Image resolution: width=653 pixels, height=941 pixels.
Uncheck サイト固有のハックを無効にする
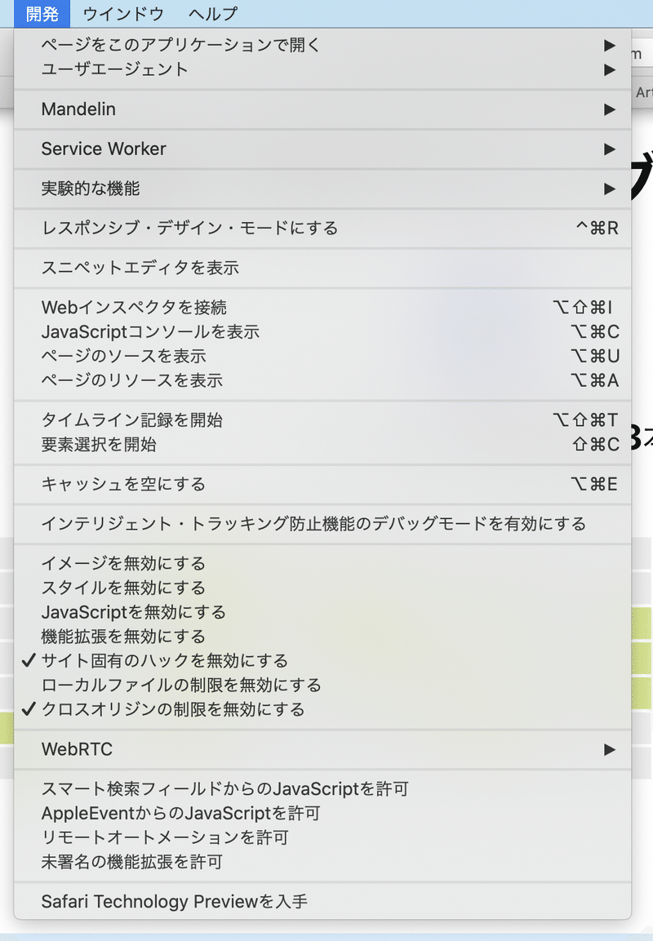click(x=322, y=661)
